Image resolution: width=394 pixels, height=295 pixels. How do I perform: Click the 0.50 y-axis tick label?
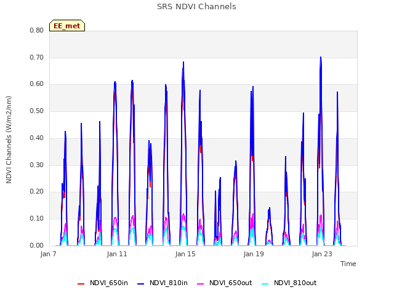tap(37, 111)
